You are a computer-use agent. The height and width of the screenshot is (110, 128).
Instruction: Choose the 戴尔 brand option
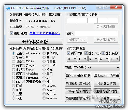tap(13, 65)
